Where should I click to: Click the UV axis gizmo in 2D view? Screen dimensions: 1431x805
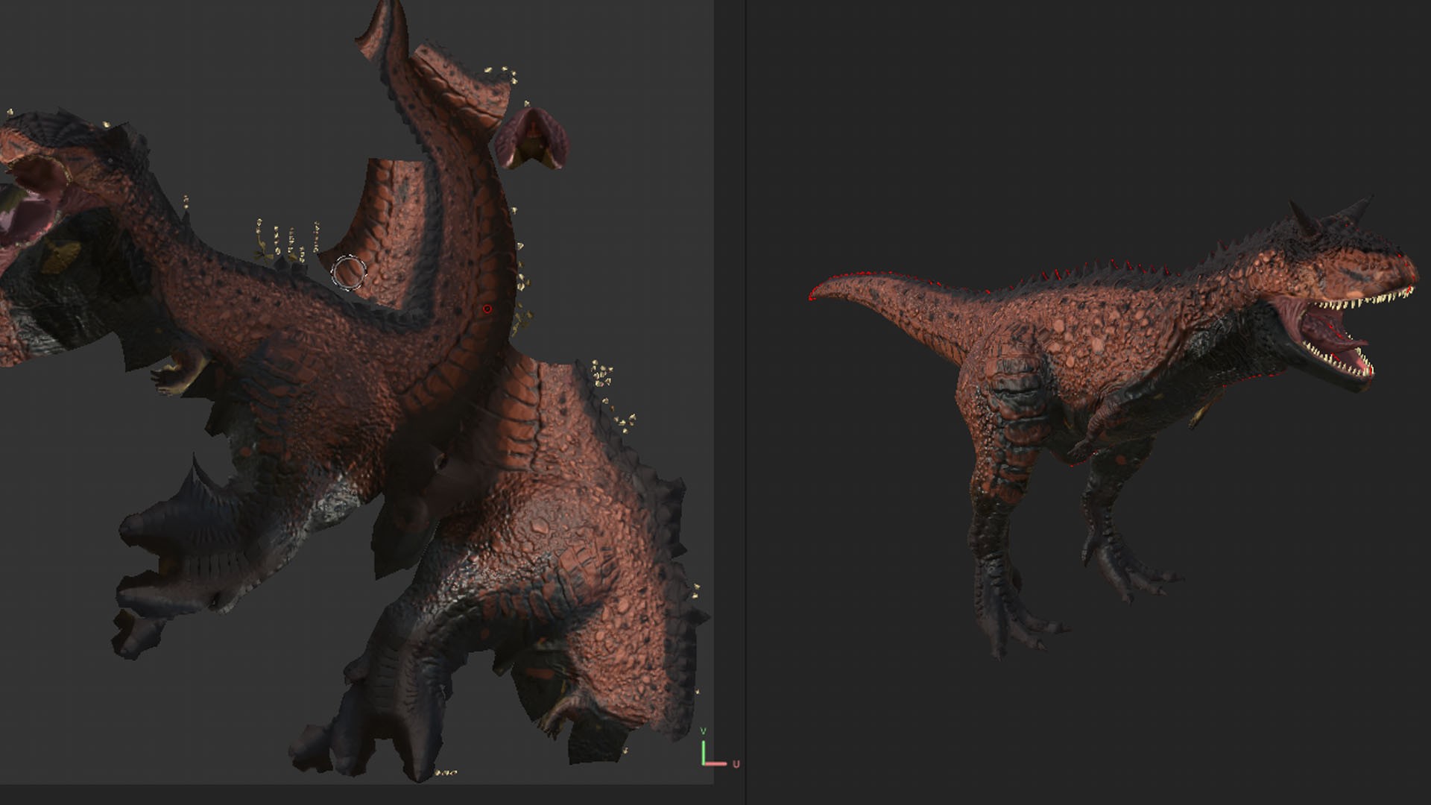click(x=712, y=753)
